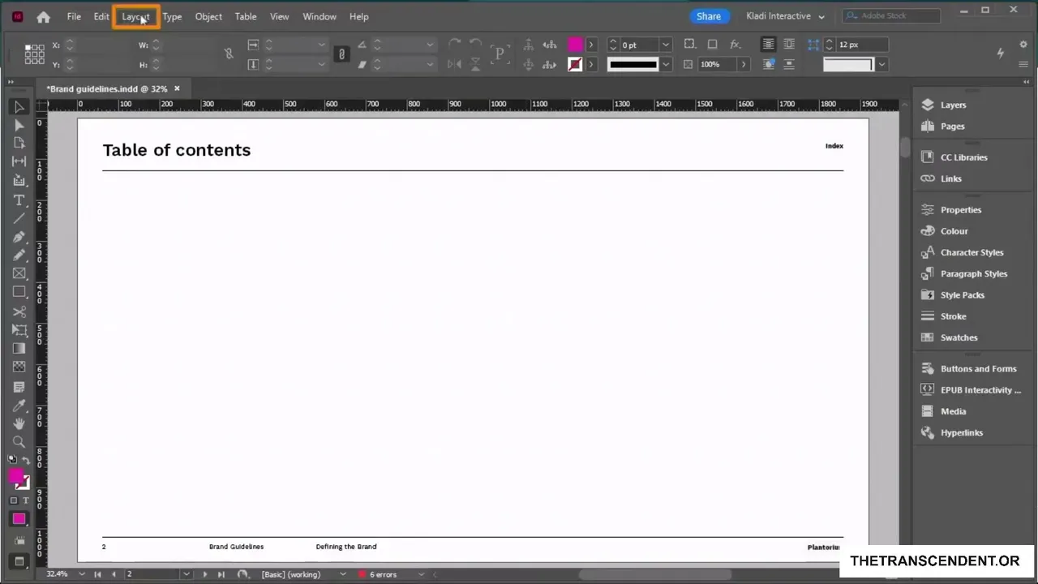Open the Type menu
This screenshot has width=1038, height=584.
(172, 16)
